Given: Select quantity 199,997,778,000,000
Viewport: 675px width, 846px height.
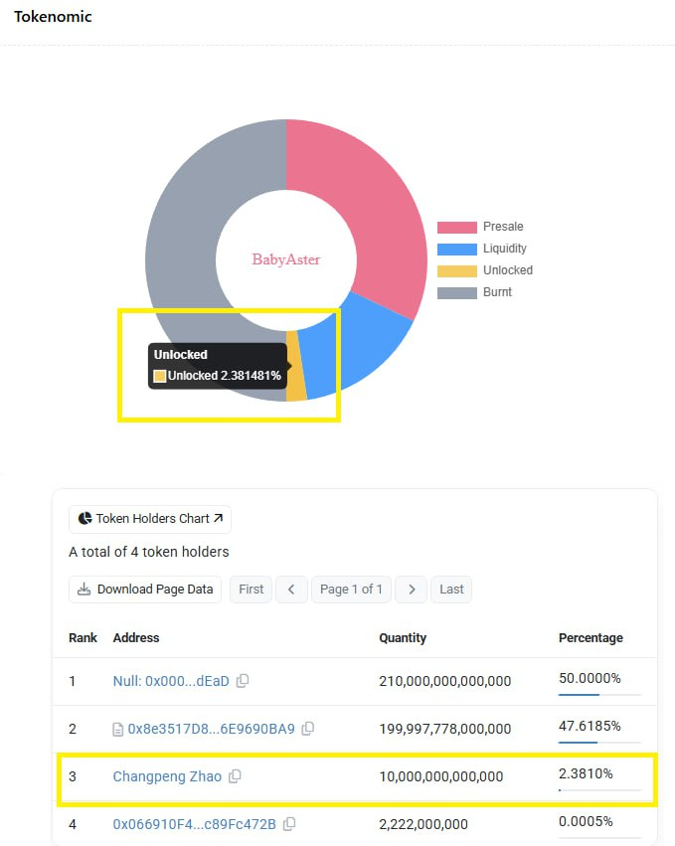Looking at the screenshot, I should tap(444, 729).
